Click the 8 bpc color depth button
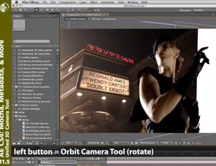This screenshot has width=216, height=166. click(29, 143)
